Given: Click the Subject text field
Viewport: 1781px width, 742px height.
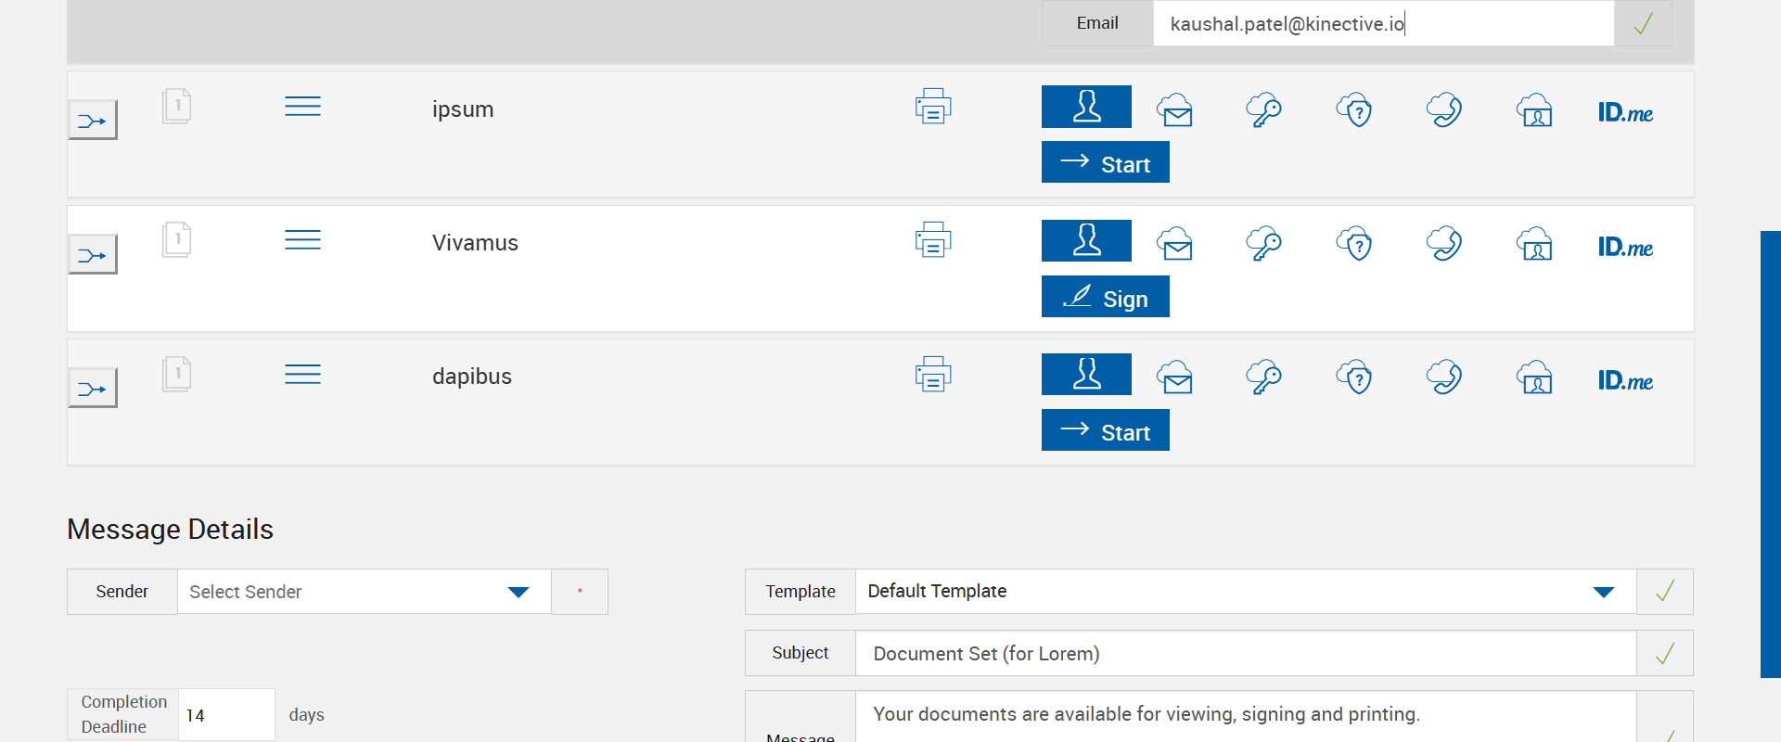Looking at the screenshot, I should 1245,654.
